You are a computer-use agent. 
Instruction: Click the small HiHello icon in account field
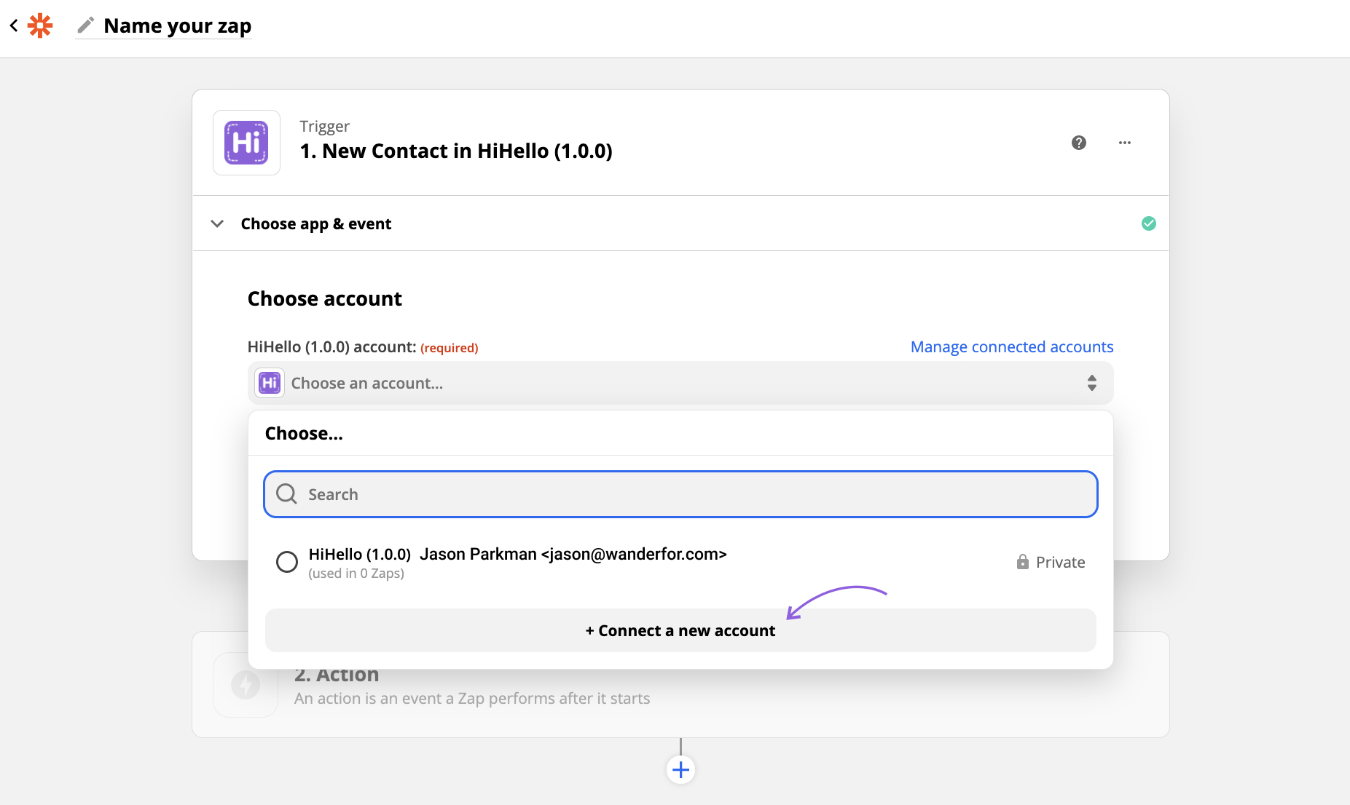coord(270,383)
